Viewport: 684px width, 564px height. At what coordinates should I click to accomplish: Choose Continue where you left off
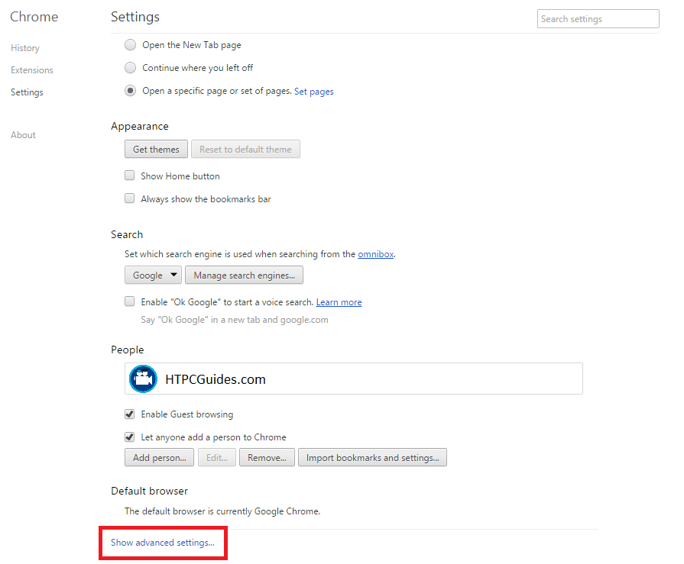pos(130,68)
